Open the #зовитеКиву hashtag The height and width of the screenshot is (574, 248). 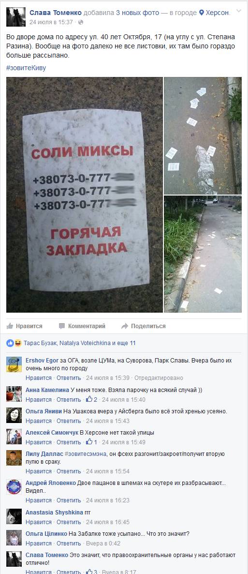(26, 68)
